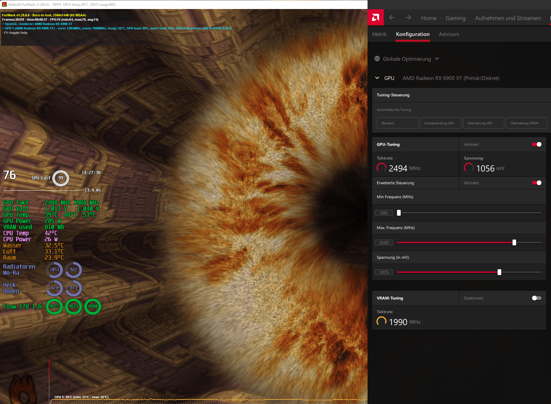
Task: Click the FurMark flame logo
Action: 23,389
